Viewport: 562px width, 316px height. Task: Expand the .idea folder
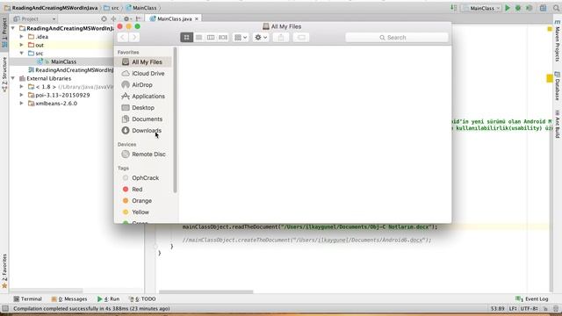tap(21, 37)
